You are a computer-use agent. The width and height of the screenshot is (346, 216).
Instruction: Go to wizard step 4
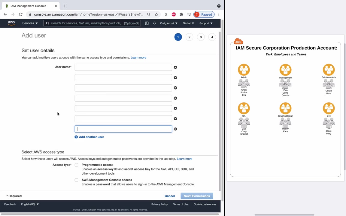[212, 37]
